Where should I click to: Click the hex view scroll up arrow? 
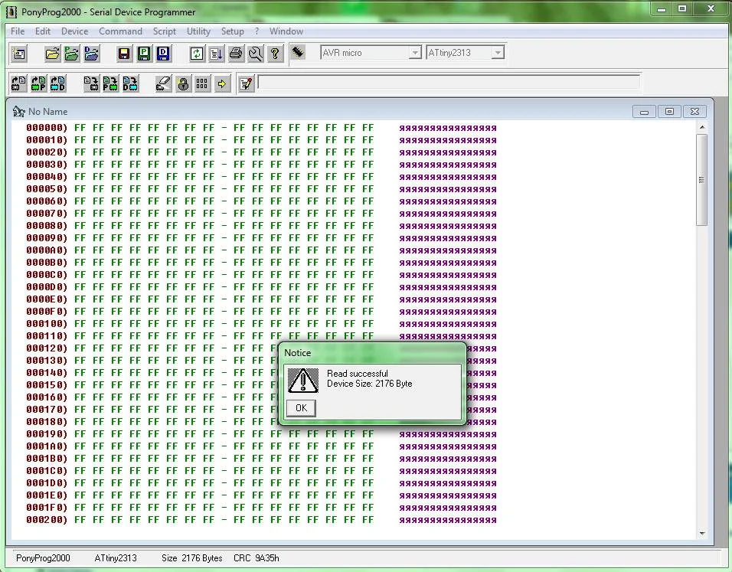(x=702, y=127)
